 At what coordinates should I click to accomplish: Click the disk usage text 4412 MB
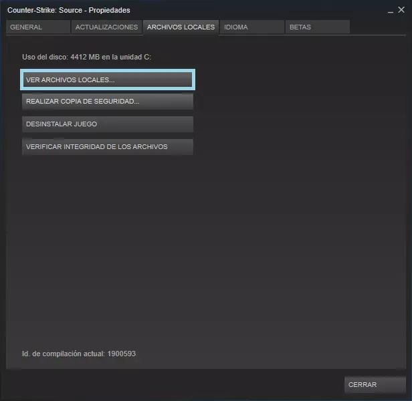pyautogui.click(x=85, y=57)
